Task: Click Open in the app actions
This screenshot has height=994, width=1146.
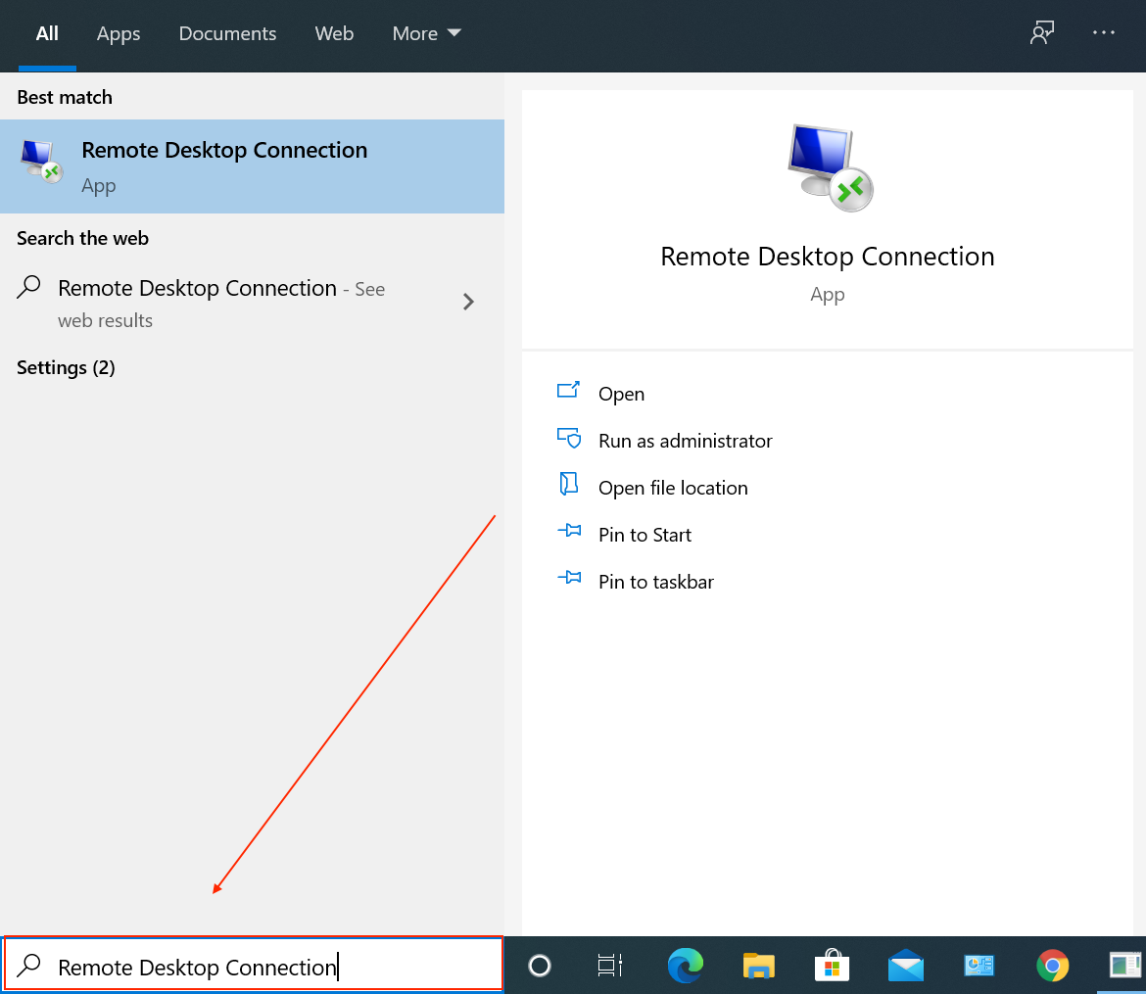Action: [x=621, y=394]
